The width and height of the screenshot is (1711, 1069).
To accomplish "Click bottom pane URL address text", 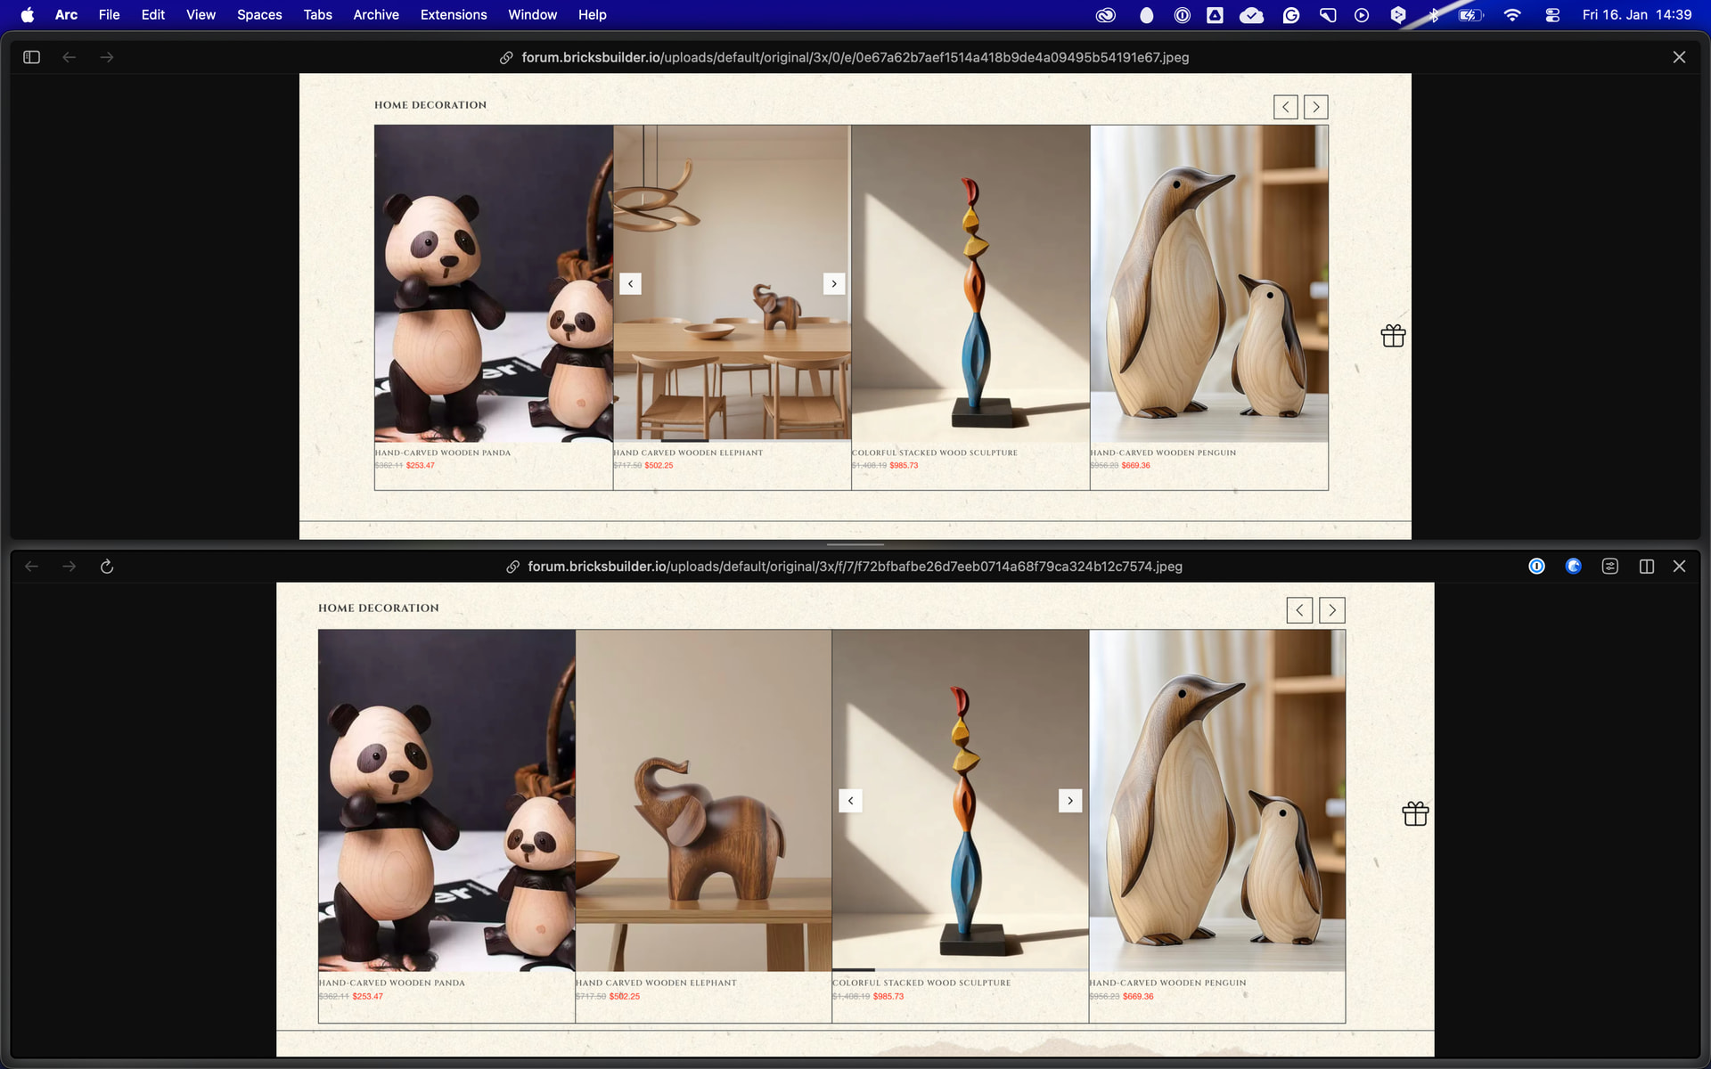I will pyautogui.click(x=854, y=567).
